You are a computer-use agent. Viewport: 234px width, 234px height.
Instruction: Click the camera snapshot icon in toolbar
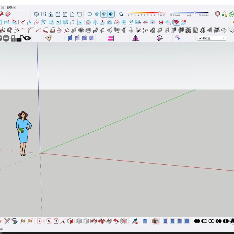152,22
